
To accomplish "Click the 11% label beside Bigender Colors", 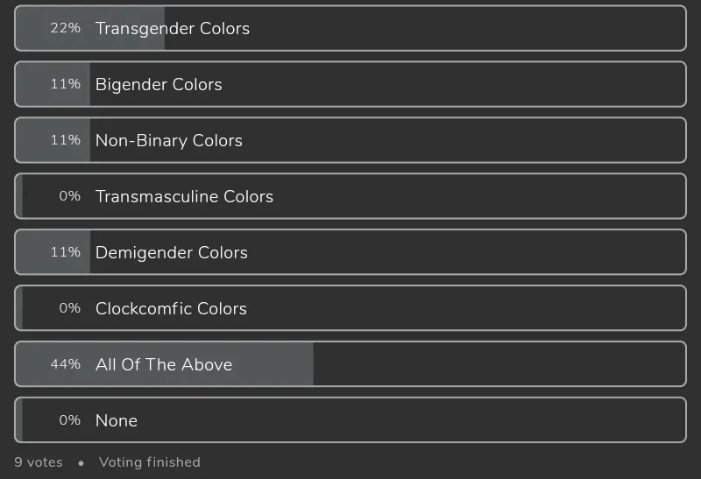I will [x=65, y=84].
